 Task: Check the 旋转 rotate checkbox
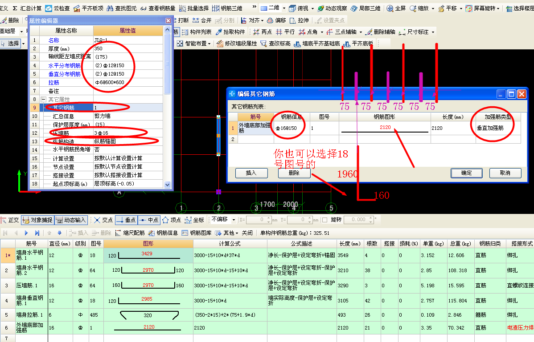click(325, 220)
